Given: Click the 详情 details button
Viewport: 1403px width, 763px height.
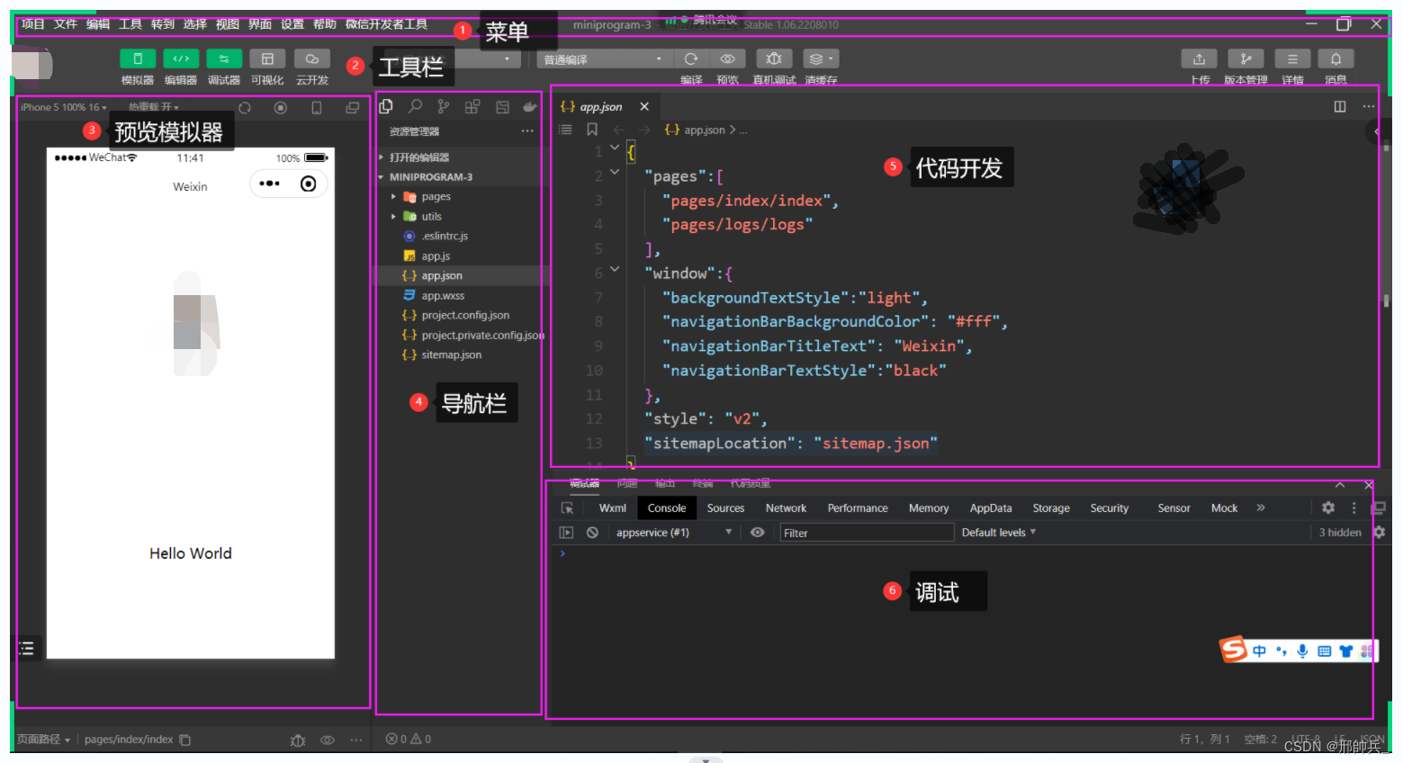Looking at the screenshot, I should [1292, 58].
